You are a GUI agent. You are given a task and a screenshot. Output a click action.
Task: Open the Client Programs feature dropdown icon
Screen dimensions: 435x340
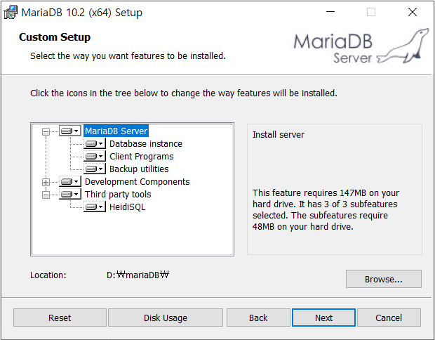click(x=95, y=157)
